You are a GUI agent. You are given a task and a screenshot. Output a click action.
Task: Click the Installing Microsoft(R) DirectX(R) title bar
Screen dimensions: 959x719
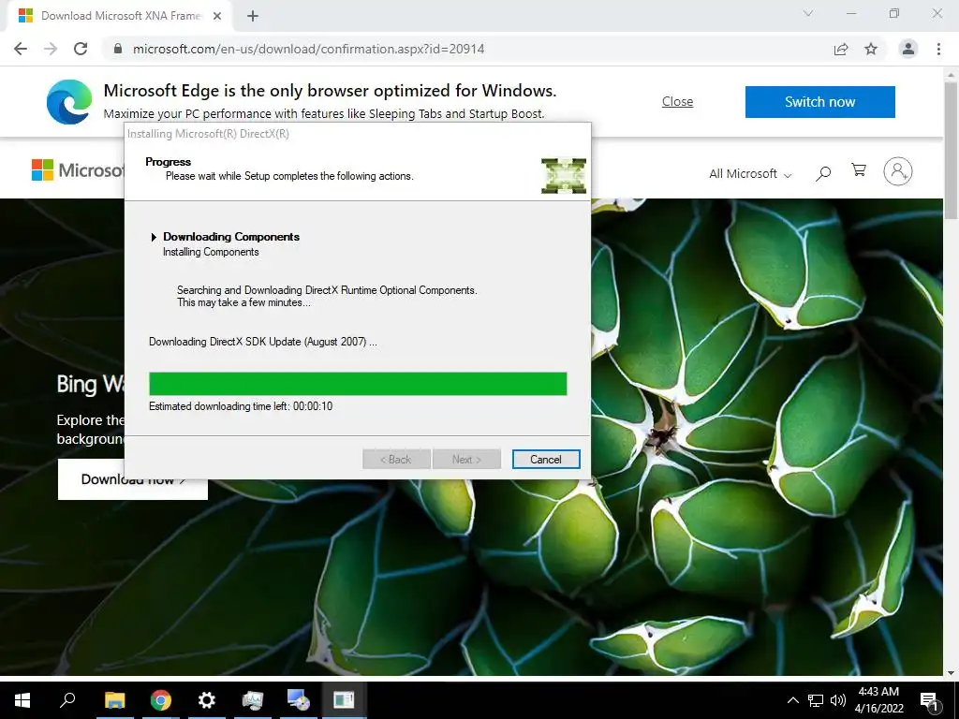[x=357, y=133]
